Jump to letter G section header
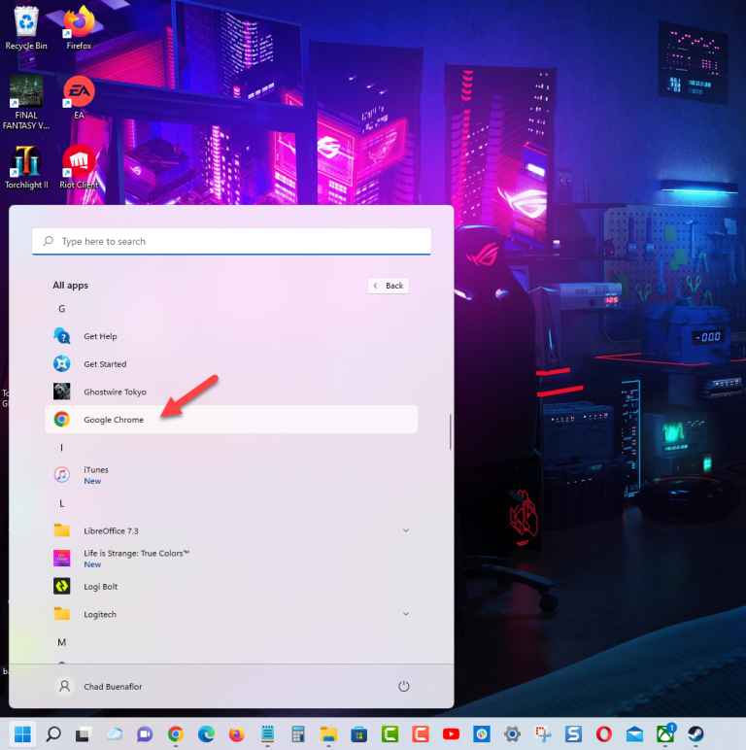Image resolution: width=746 pixels, height=750 pixels. pyautogui.click(x=62, y=309)
